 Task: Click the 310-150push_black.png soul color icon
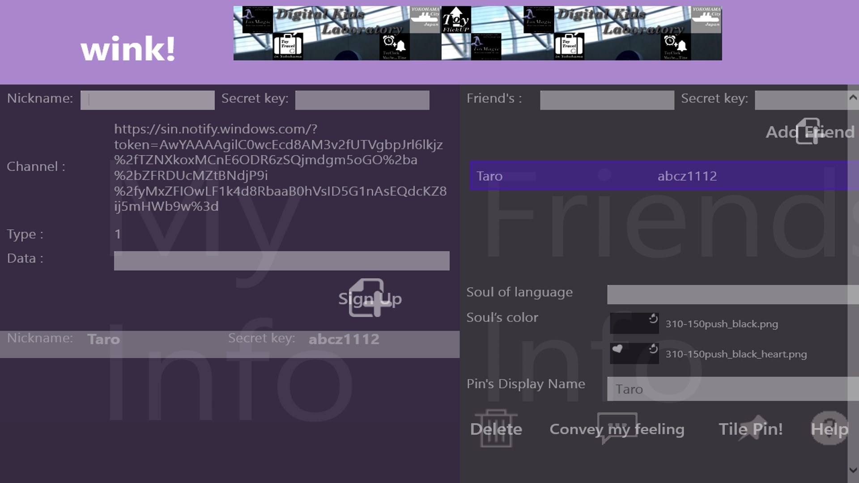click(x=634, y=322)
